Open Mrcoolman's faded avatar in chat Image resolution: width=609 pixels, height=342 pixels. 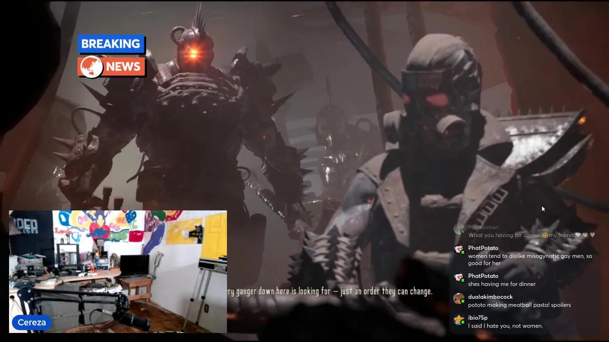pyautogui.click(x=459, y=228)
